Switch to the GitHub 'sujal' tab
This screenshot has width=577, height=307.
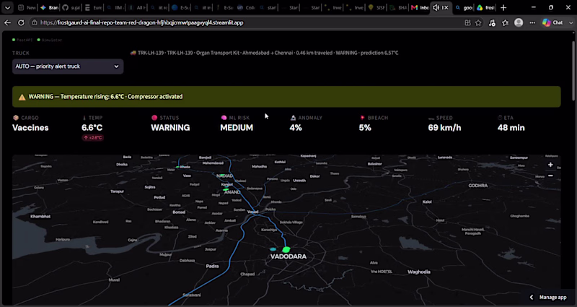71,8
